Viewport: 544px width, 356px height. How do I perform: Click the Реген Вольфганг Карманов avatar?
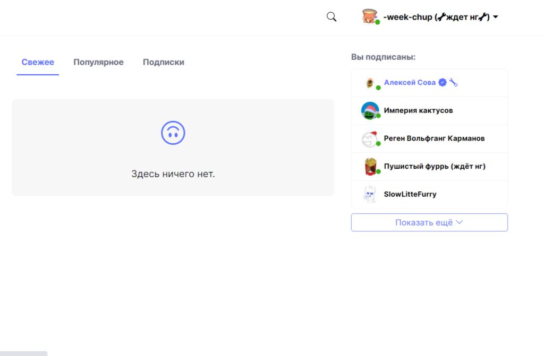[370, 138]
